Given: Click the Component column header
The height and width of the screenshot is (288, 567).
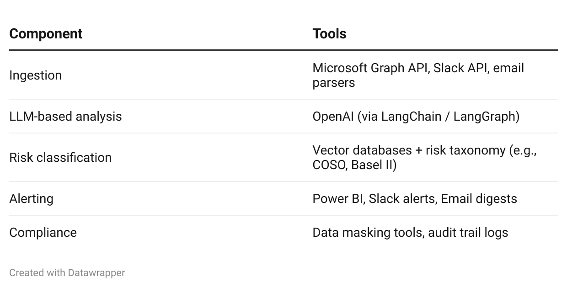Looking at the screenshot, I should [x=46, y=34].
